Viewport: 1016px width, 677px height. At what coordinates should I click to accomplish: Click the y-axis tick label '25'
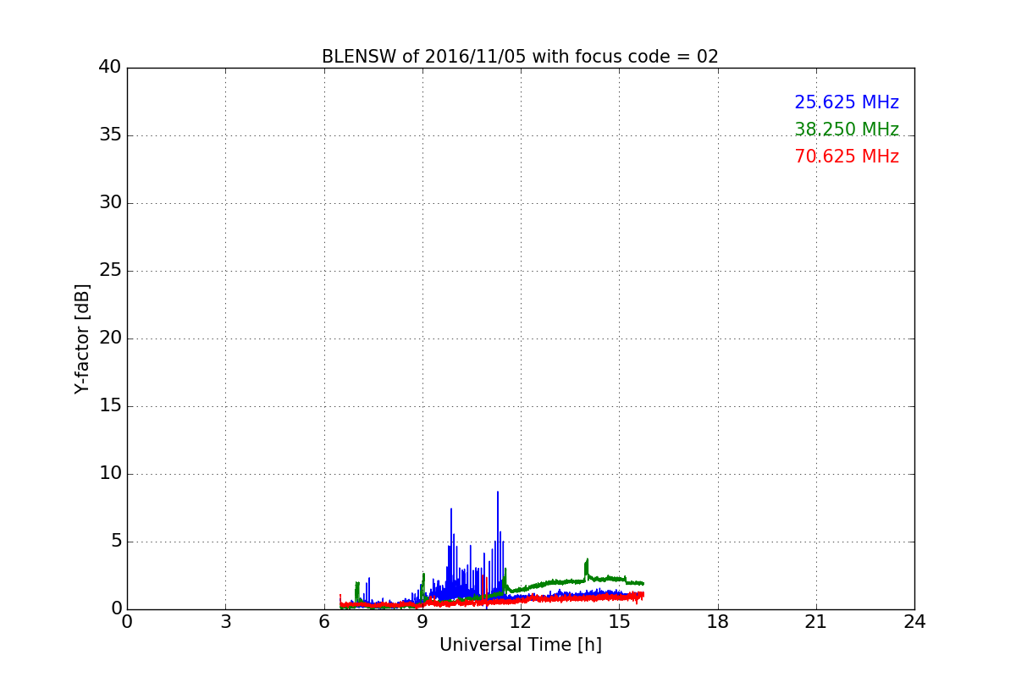tap(110, 270)
